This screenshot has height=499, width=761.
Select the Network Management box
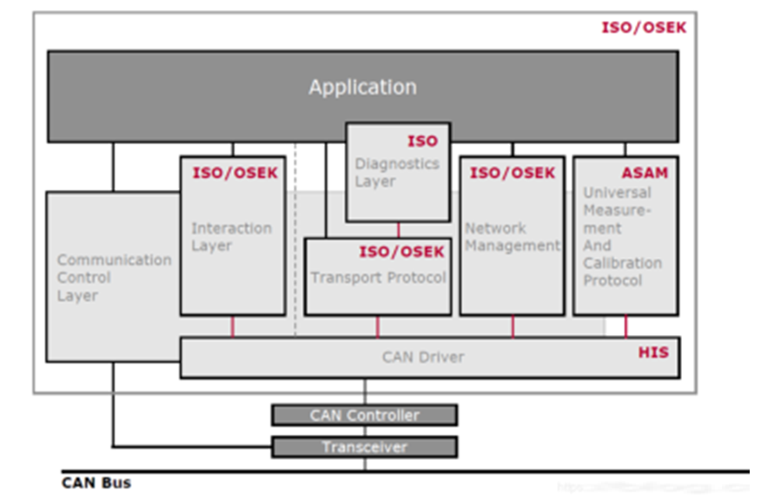coord(513,236)
